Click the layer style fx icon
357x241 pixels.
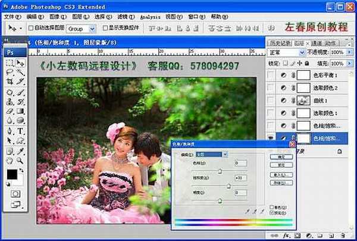(x=289, y=236)
